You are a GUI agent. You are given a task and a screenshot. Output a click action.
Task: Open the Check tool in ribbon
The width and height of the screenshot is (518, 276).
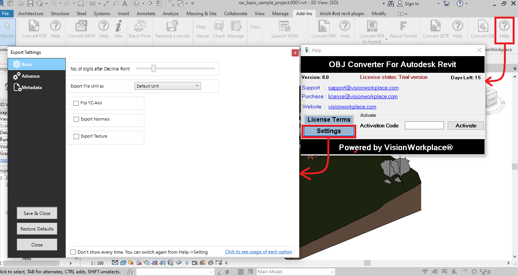[x=219, y=29]
